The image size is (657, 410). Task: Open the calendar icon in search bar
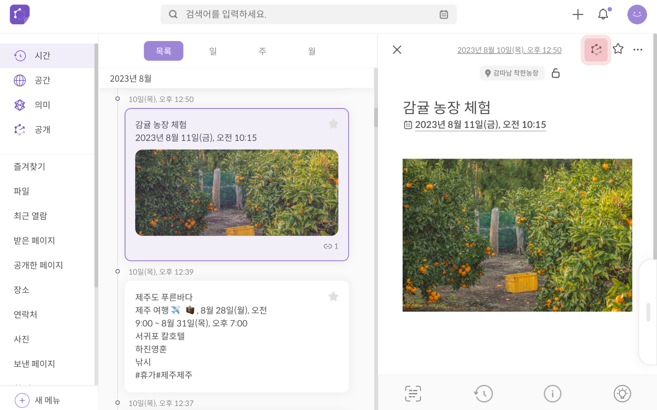point(444,14)
